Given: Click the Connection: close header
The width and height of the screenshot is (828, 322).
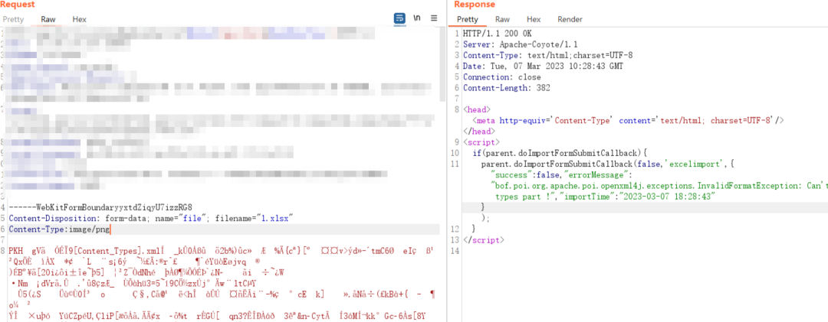Looking at the screenshot, I should click(x=501, y=77).
